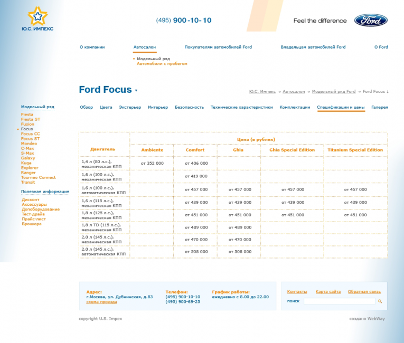Open the Технические характеристики tab
Viewport: 404px width, 343px height.
pos(241,107)
